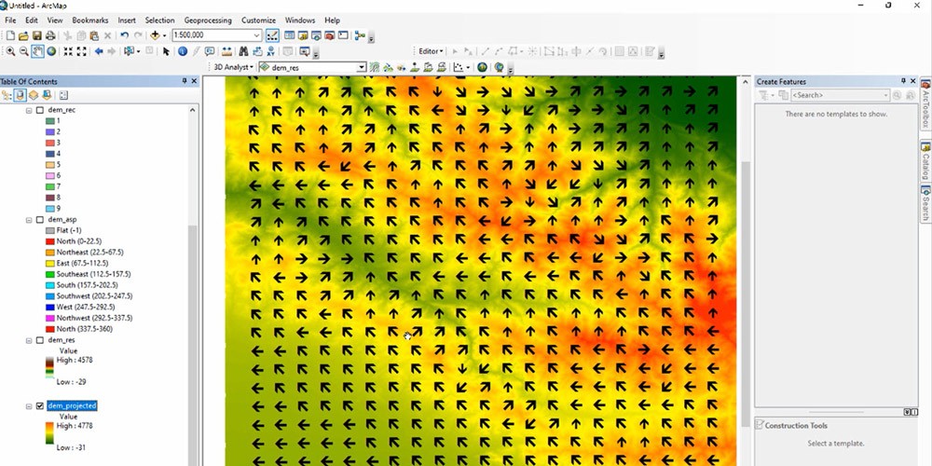Uncheck the dem_projected layer
This screenshot has height=466, width=932.
pyautogui.click(x=39, y=406)
